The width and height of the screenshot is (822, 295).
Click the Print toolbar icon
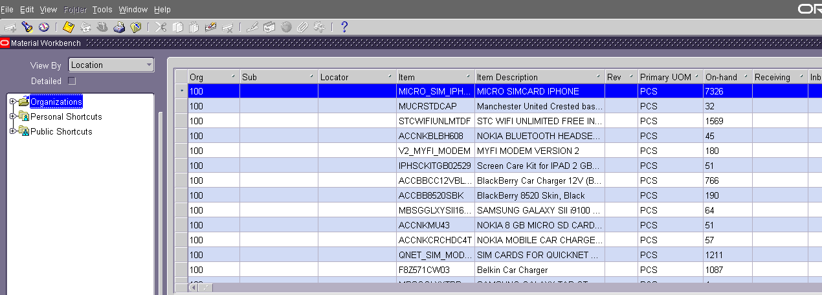(x=119, y=27)
